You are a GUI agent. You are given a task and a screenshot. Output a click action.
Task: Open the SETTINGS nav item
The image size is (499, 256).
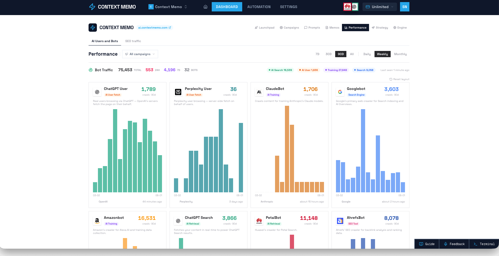pyautogui.click(x=289, y=7)
